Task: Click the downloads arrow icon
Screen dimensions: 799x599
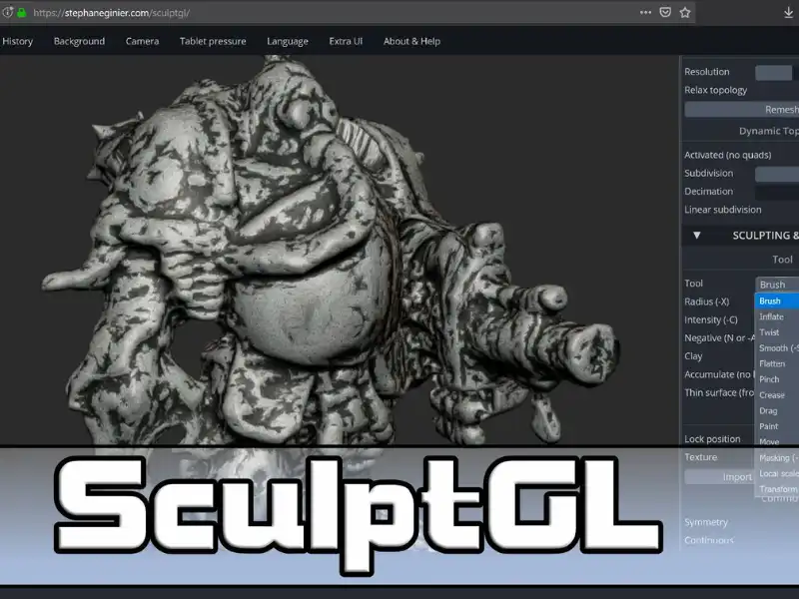Action: pos(789,13)
